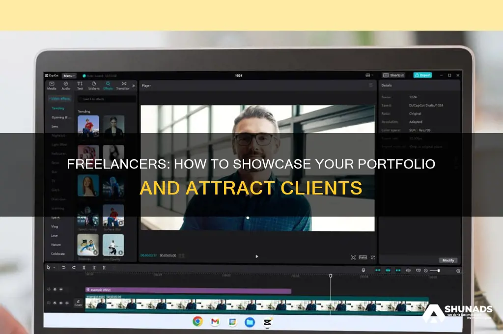Open the Media tab
The image size is (503, 334).
52,85
